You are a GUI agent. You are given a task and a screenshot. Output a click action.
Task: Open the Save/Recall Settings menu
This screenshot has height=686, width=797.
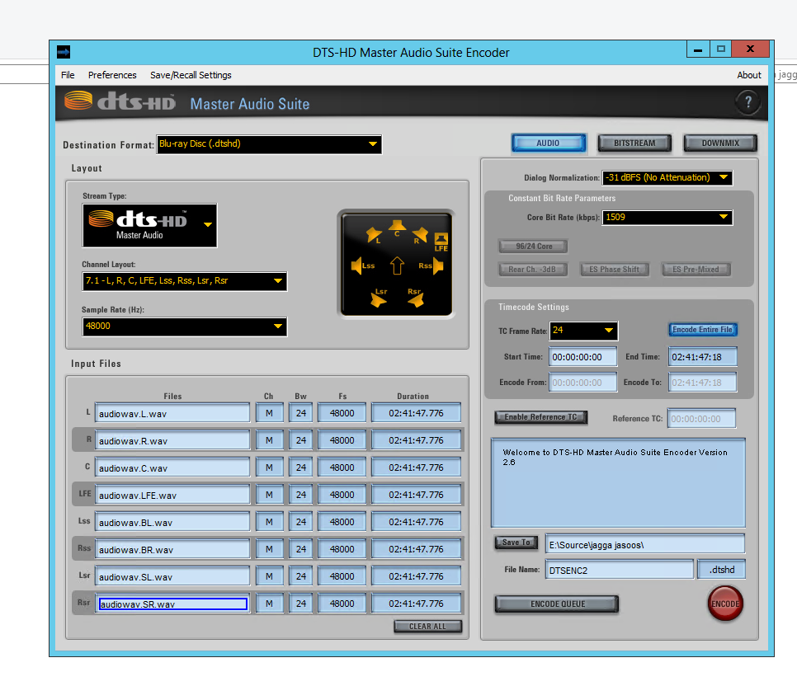[x=191, y=75]
